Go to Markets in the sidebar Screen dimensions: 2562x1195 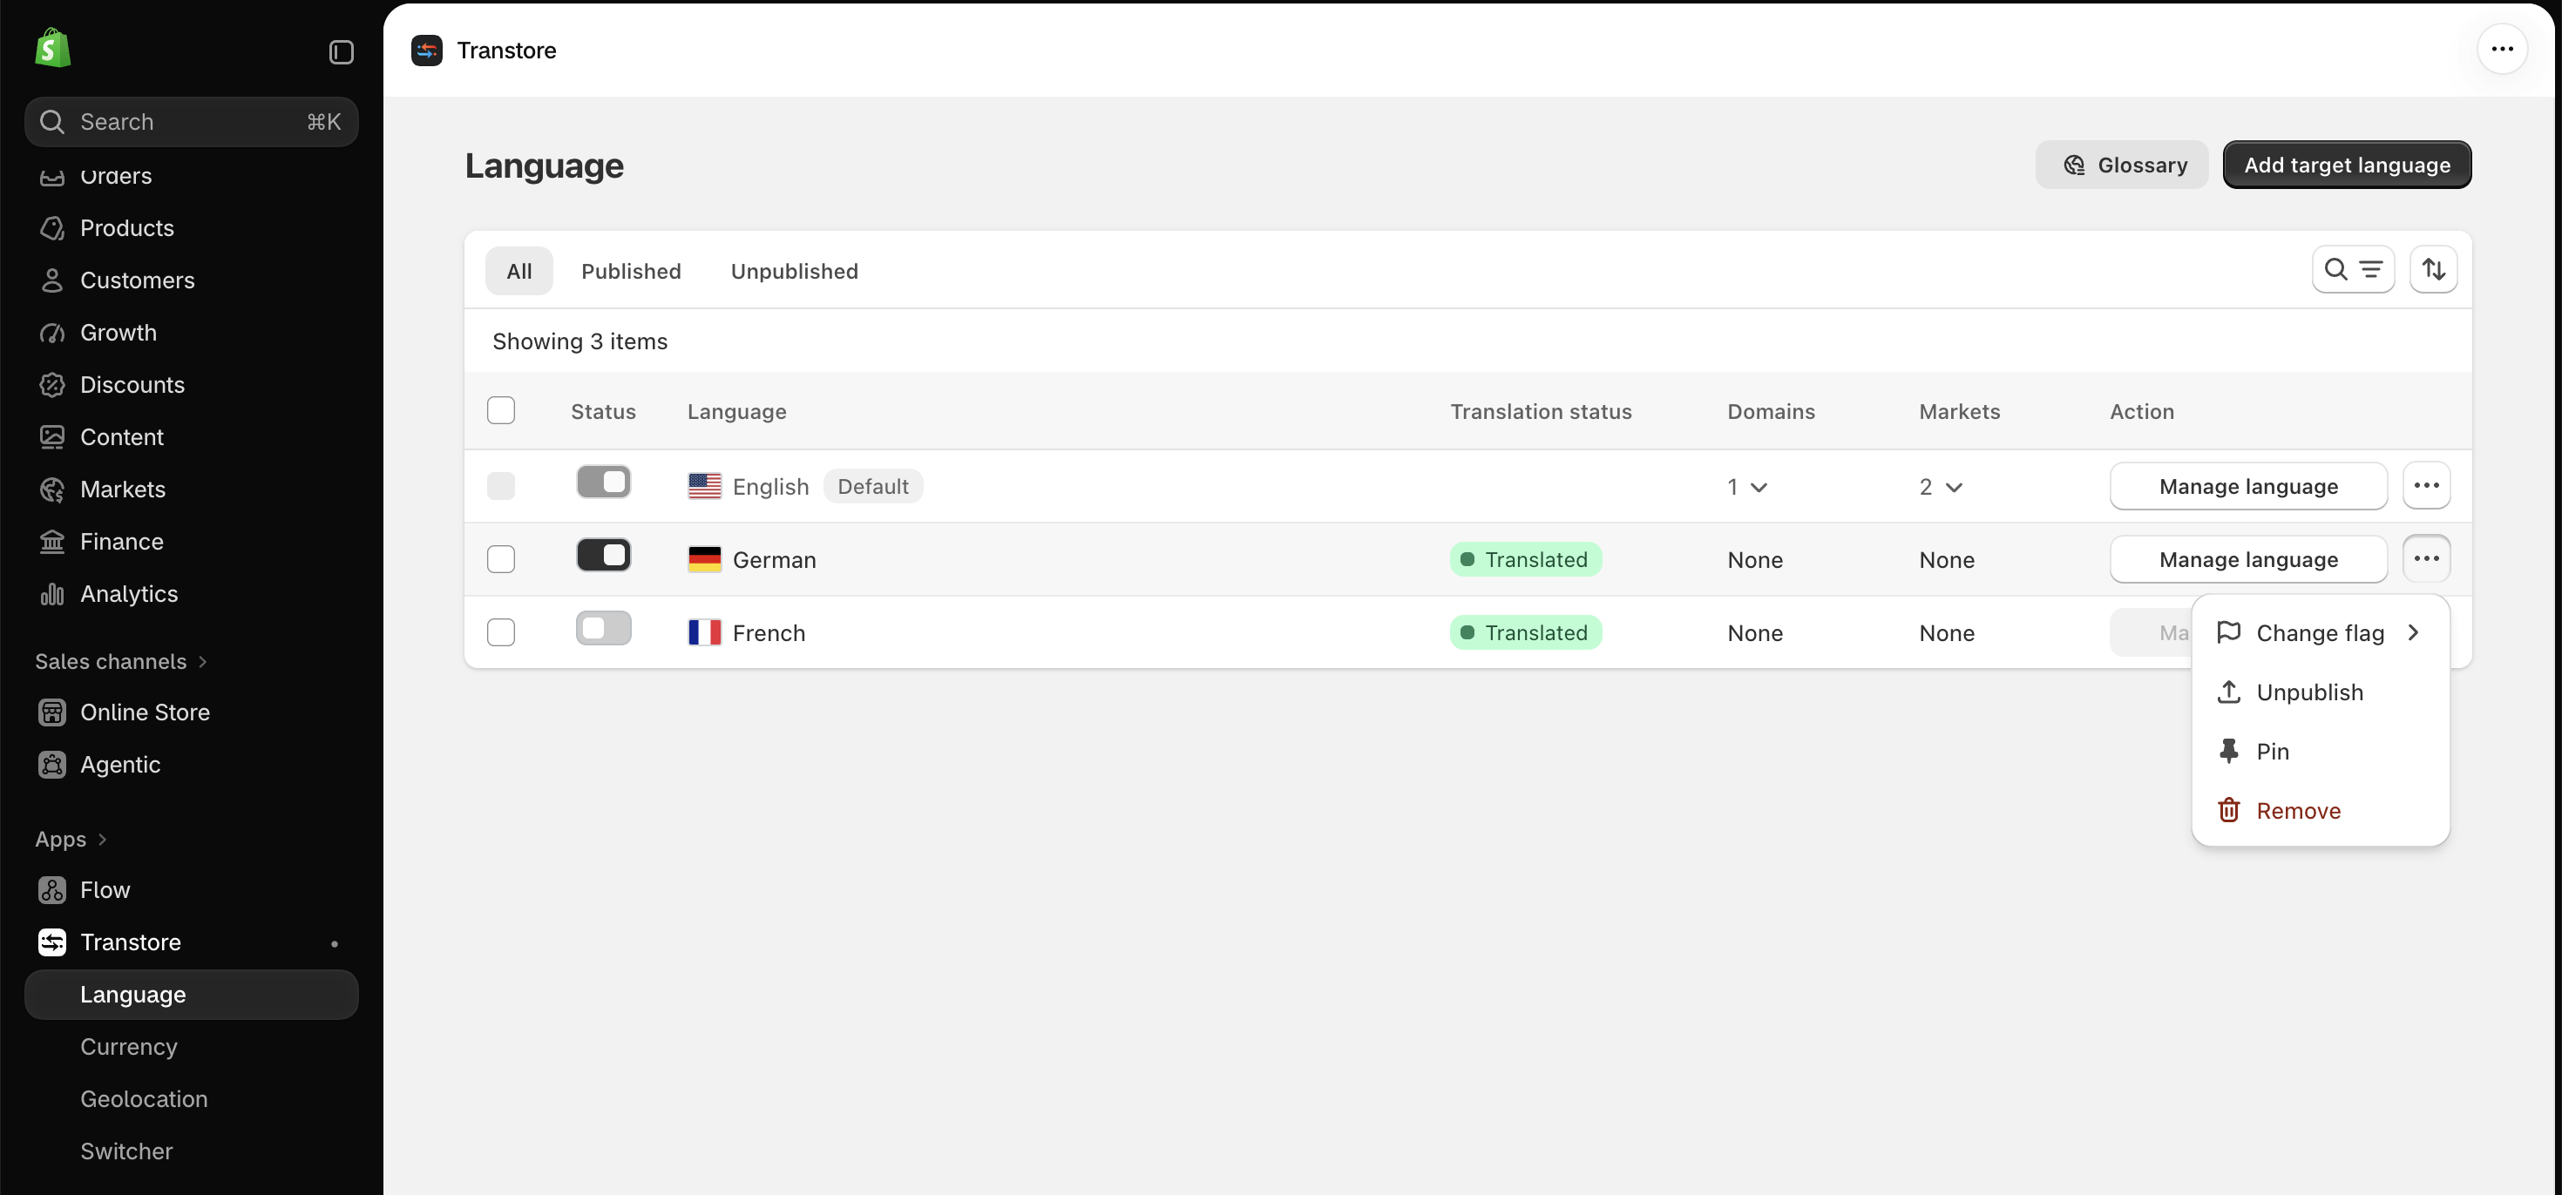click(191, 489)
